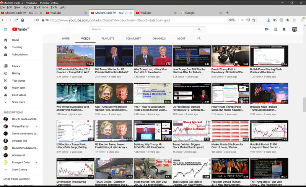Open the Watch later link
The image size is (306, 187).
point(18,88)
